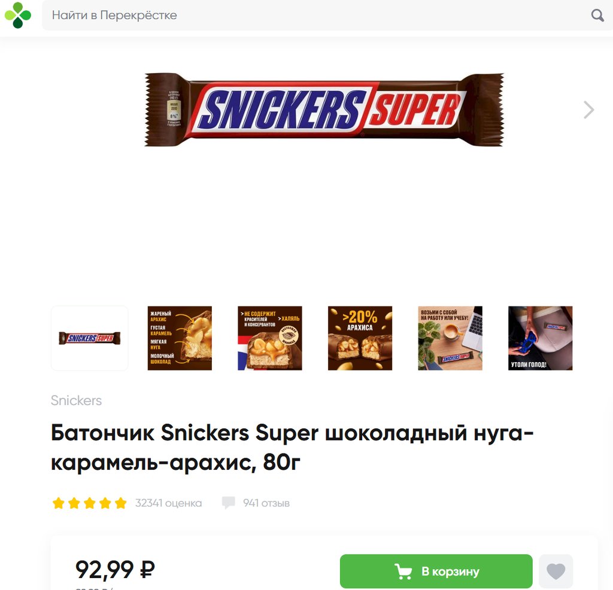The height and width of the screenshot is (590, 613).
Task: Click the main Snickers Super product image
Action: point(324,110)
